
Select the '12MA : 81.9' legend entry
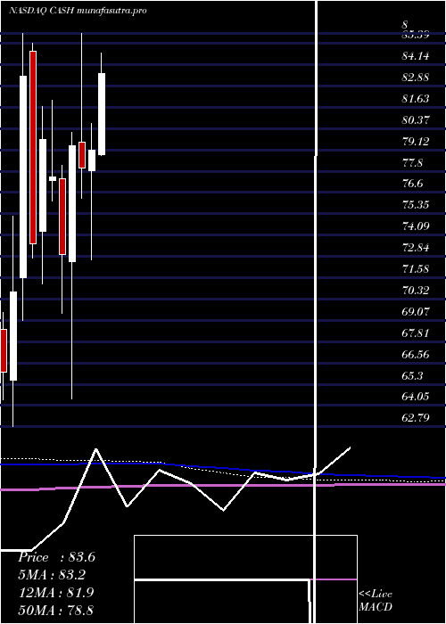pyautogui.click(x=56, y=593)
